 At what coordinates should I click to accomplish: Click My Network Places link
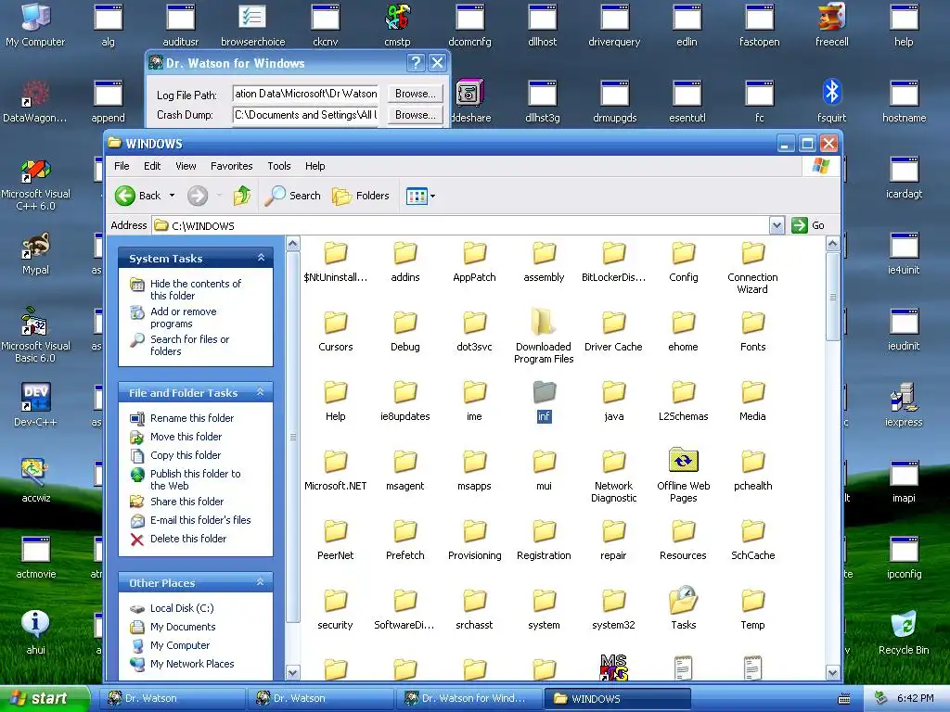(192, 664)
